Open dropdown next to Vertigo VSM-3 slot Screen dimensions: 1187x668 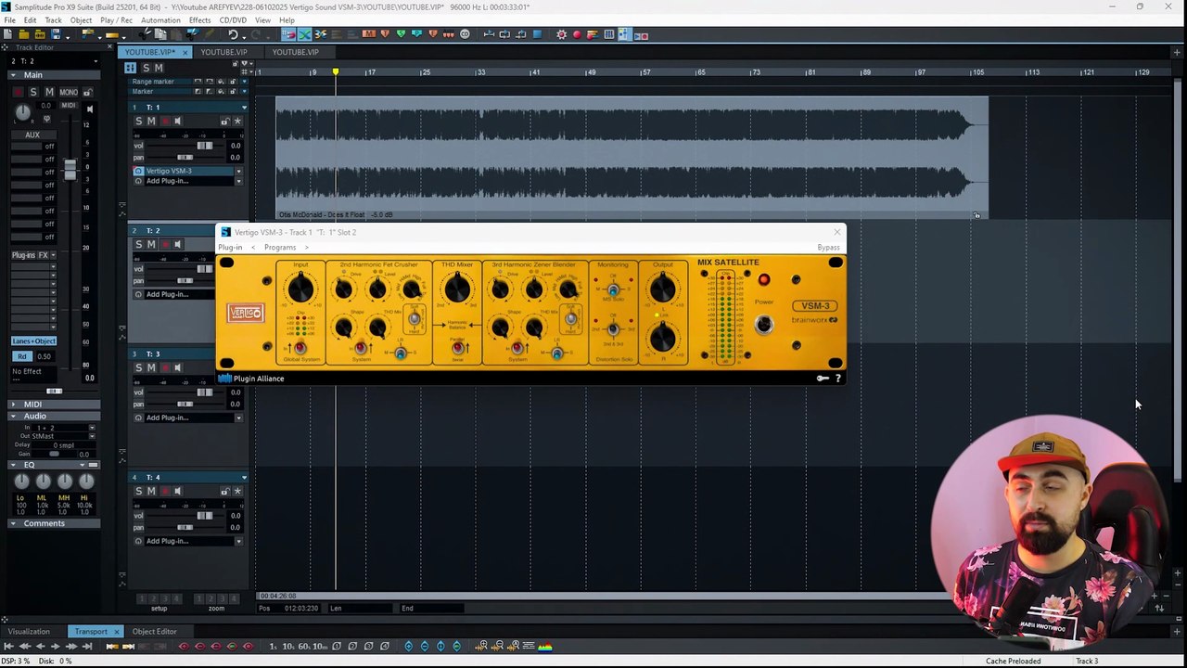coord(238,171)
